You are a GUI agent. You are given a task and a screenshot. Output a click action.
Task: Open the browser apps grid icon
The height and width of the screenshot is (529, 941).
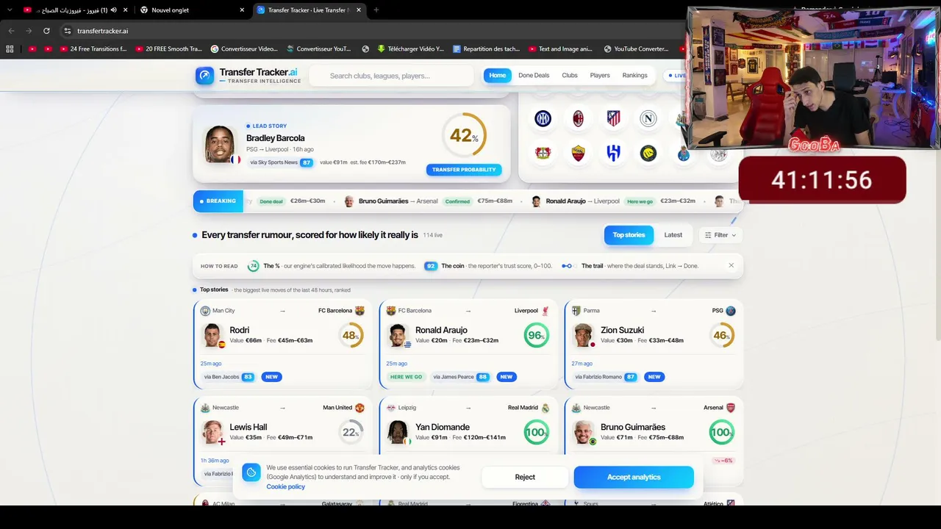click(10, 49)
